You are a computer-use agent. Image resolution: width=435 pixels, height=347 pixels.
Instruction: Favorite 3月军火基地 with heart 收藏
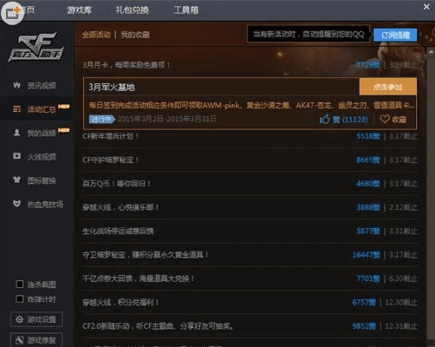click(x=393, y=119)
